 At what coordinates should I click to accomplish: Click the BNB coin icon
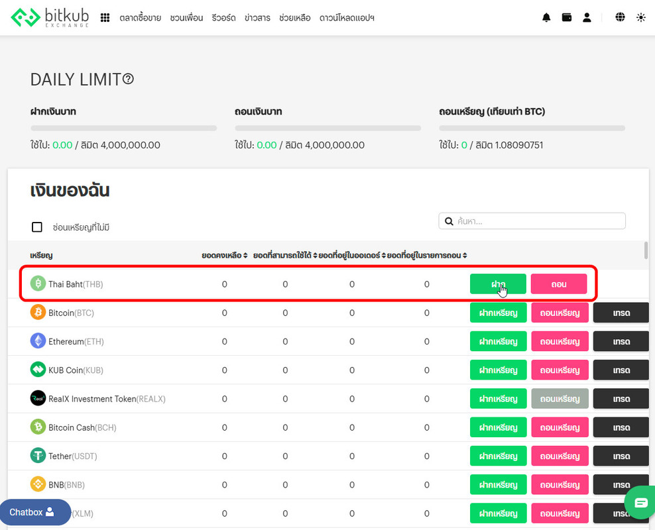click(38, 484)
